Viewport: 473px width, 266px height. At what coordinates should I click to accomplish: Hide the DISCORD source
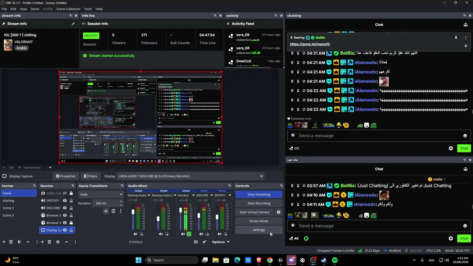click(65, 208)
